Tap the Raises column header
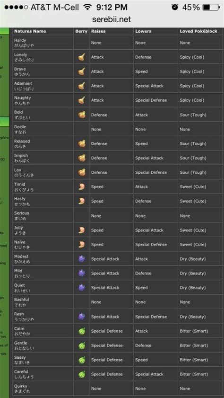This screenshot has height=398, width=224. [98, 31]
